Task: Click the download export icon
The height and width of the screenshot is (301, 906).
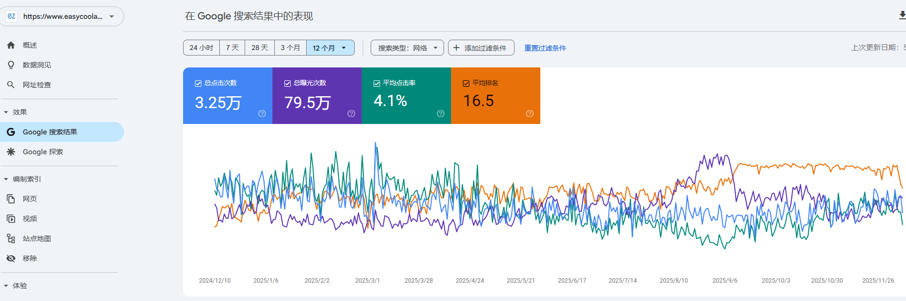Action: tap(902, 15)
